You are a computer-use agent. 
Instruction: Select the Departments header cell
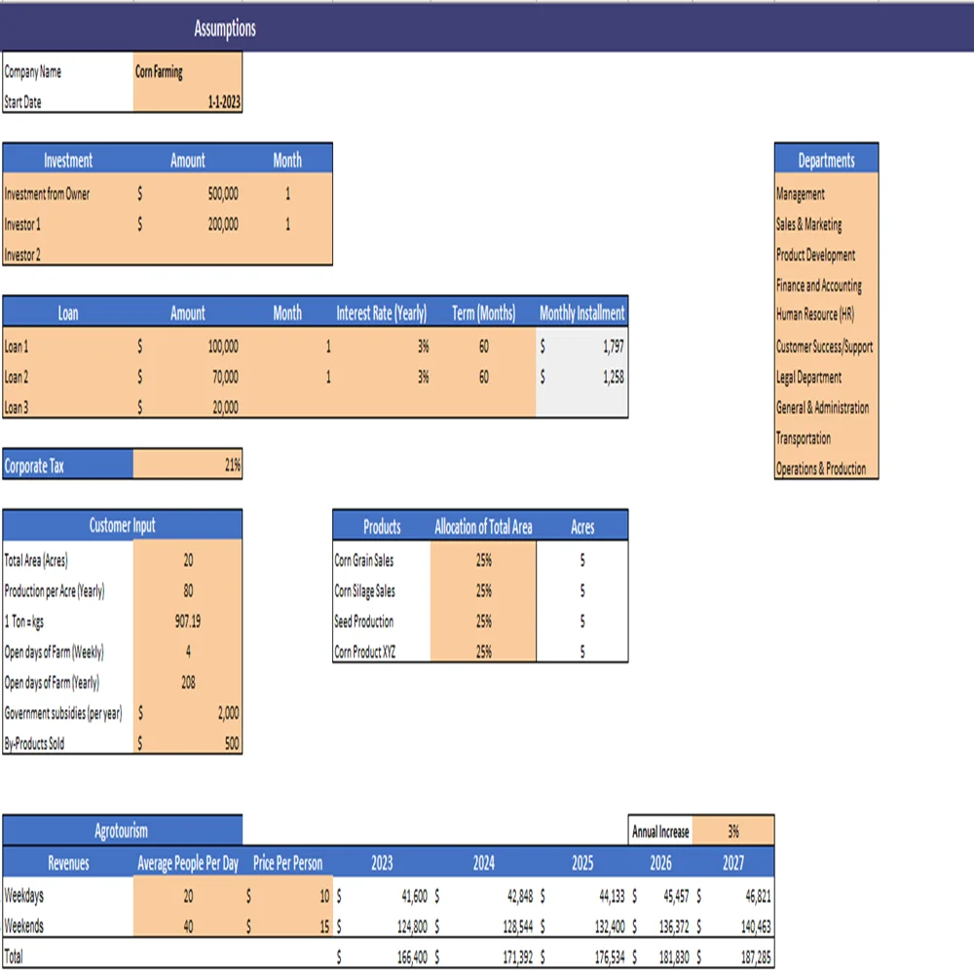coord(825,160)
